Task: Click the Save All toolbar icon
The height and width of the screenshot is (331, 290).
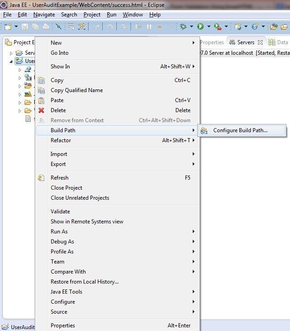Action: (x=35, y=26)
